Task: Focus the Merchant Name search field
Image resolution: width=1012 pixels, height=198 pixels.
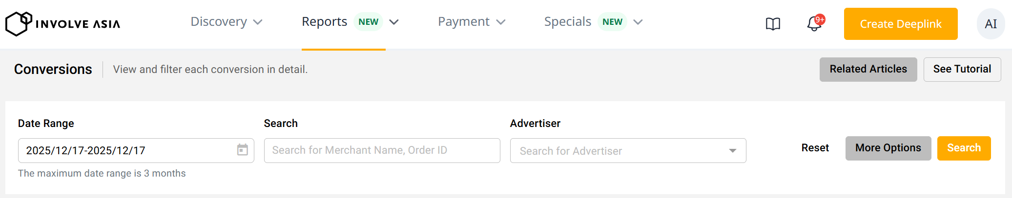Action: 382,150
